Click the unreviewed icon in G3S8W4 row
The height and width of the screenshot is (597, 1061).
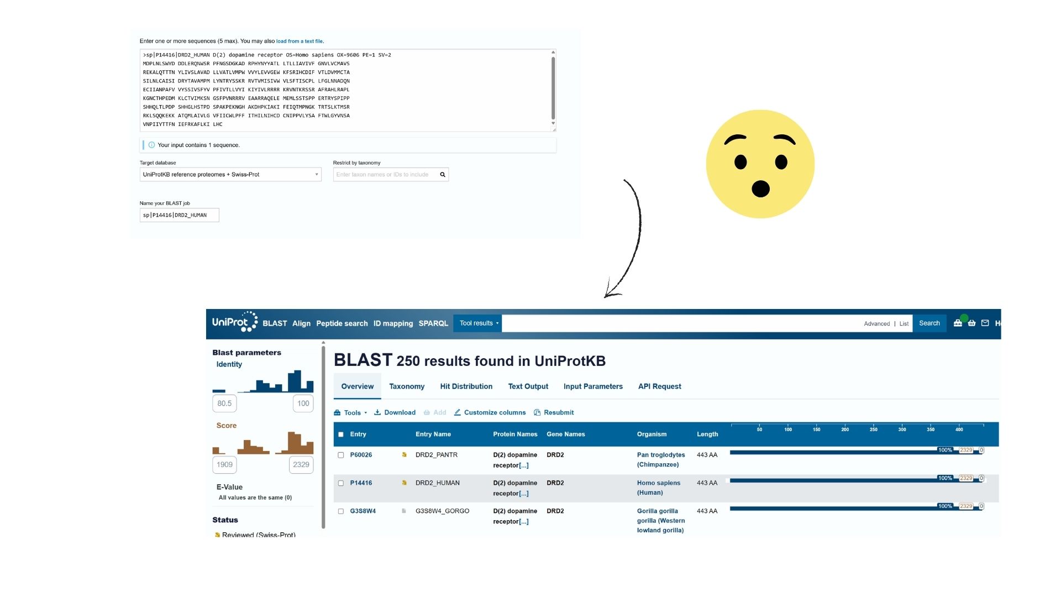point(404,511)
